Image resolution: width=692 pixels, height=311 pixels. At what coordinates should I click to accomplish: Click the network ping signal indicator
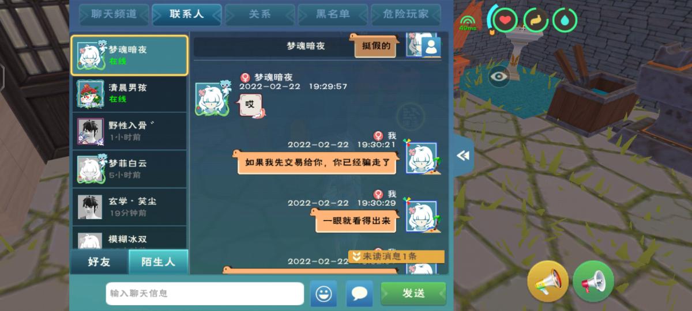[467, 22]
